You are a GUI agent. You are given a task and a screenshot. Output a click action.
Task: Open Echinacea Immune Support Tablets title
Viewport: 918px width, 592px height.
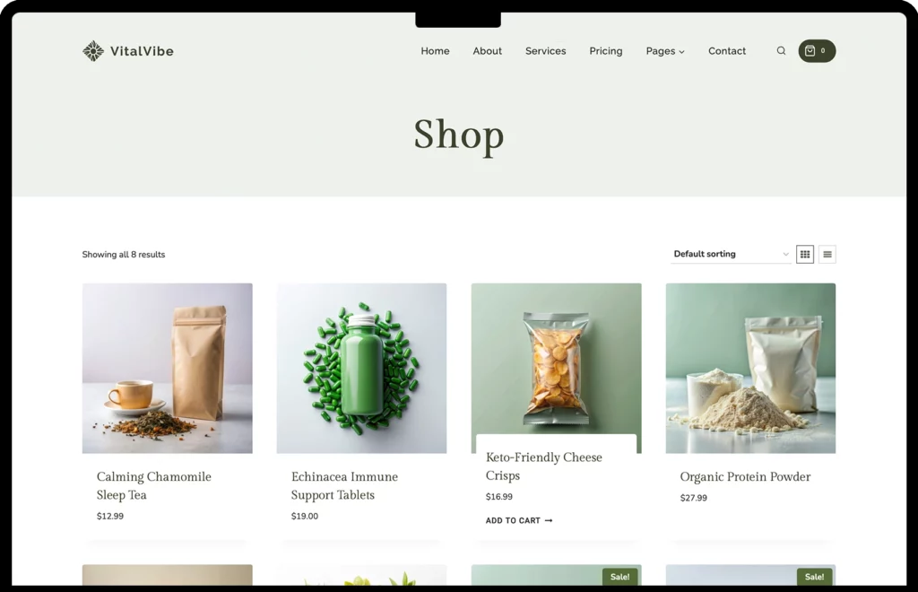tap(344, 485)
